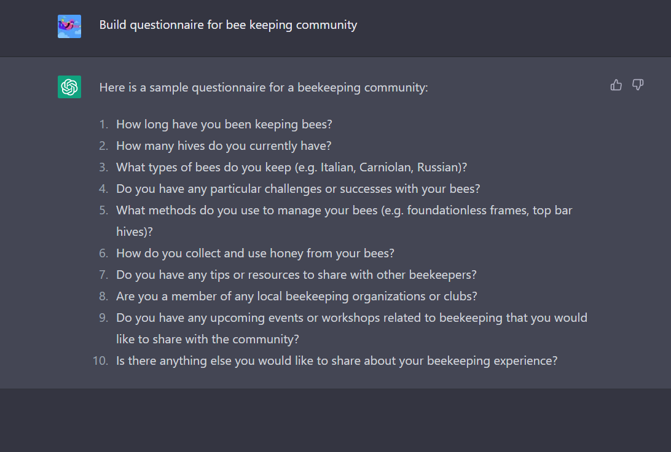671x452 pixels.
Task: Click the colorful user profile avatar
Action: click(69, 26)
